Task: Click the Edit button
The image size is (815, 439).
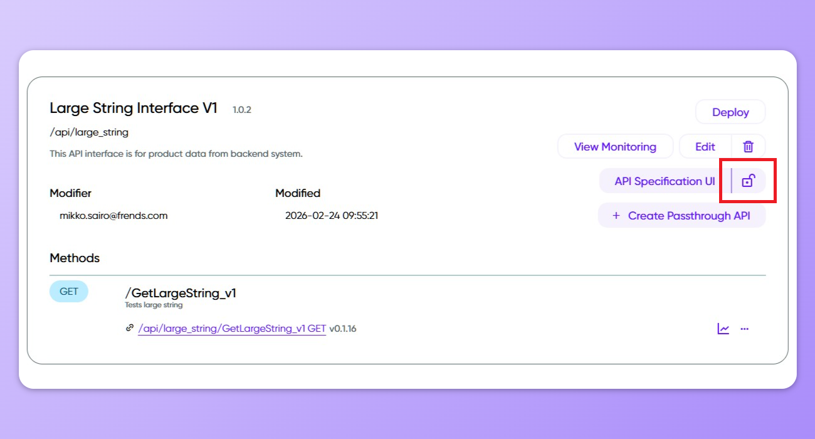Action: pos(705,147)
